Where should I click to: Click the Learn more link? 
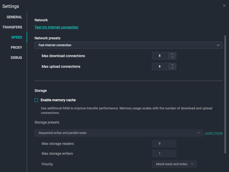point(213,133)
